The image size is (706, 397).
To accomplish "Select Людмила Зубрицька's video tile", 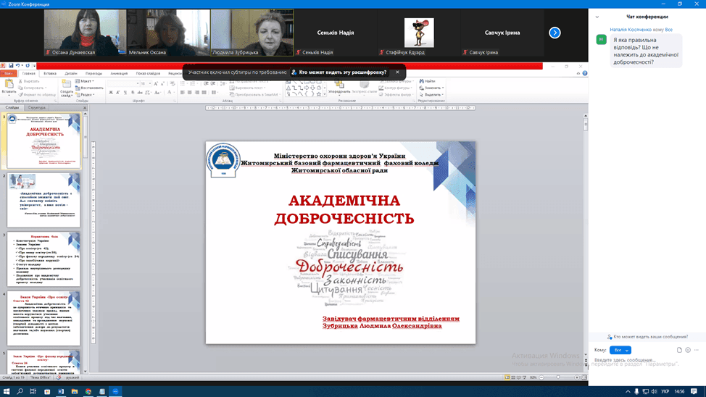I will [252, 33].
